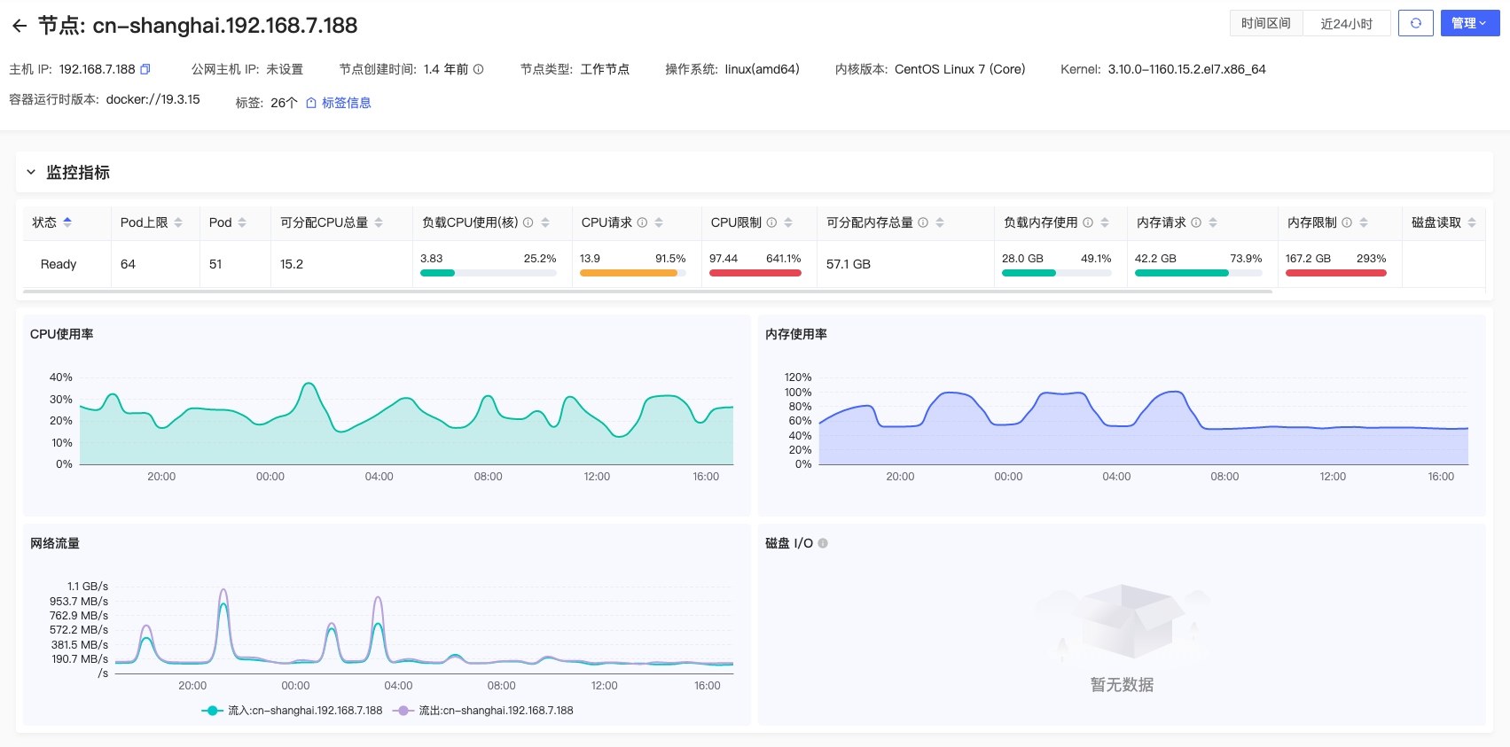Viewport: 1510px width, 747px height.
Task: Click the 内存使用率 chart area
Action: [x=1144, y=421]
